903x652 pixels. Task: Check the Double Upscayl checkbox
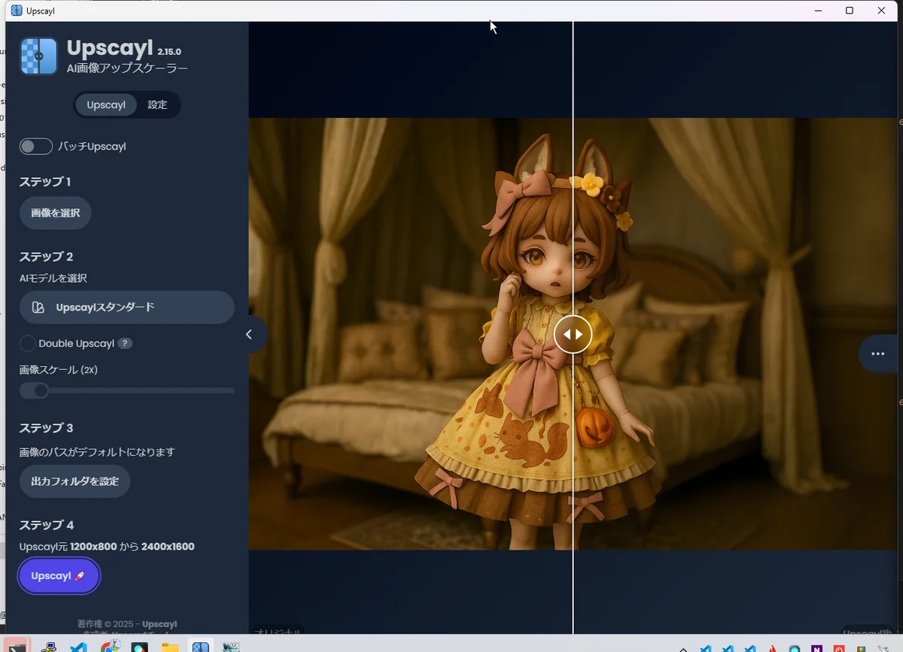(28, 344)
